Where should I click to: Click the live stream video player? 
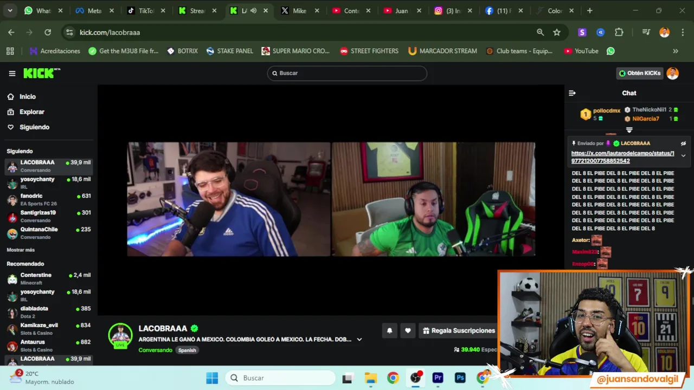click(x=331, y=199)
